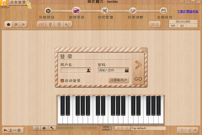Click the record button
Screen dimensions: 202x135
pos(9,25)
